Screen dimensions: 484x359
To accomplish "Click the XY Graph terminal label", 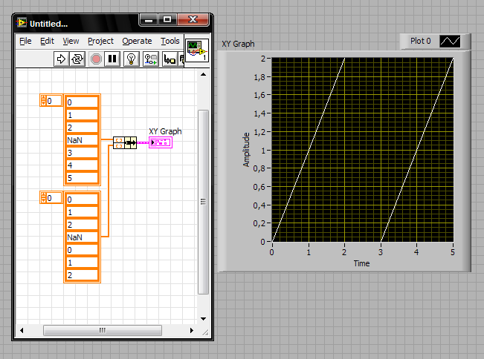I will point(165,131).
